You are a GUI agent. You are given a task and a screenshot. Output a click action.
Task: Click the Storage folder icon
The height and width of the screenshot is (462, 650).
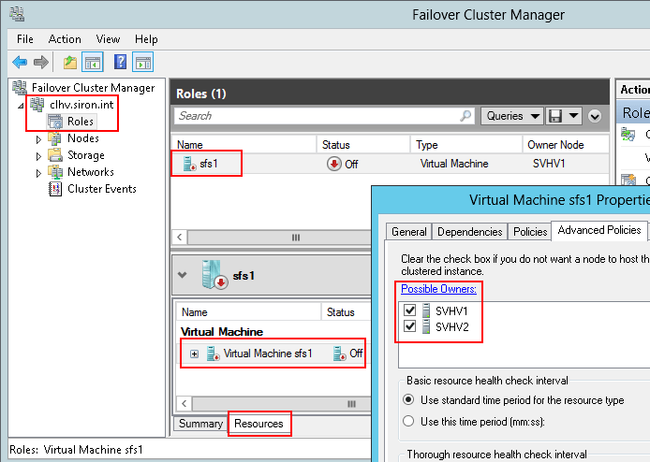point(55,155)
